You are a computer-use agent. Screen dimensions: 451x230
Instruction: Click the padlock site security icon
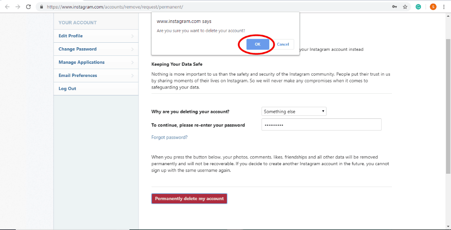41,7
